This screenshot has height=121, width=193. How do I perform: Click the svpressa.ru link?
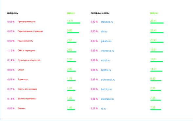pos(107,50)
